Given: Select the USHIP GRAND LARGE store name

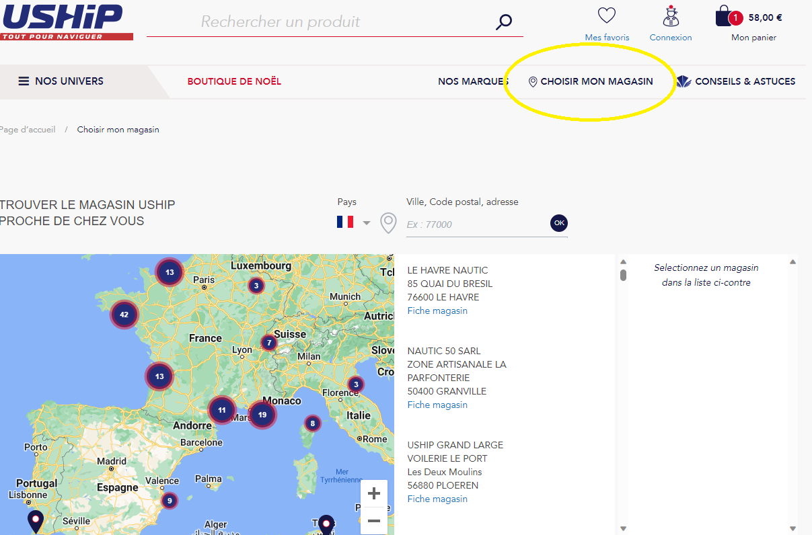Looking at the screenshot, I should tap(455, 445).
